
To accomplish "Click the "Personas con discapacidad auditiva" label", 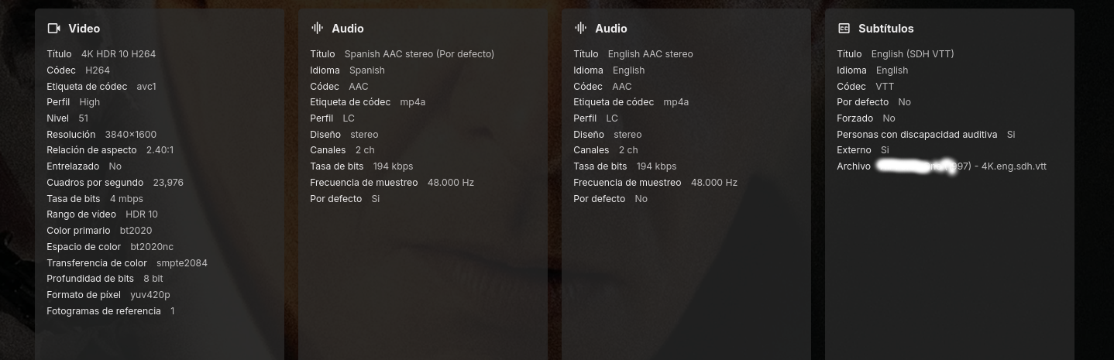I will (x=916, y=135).
